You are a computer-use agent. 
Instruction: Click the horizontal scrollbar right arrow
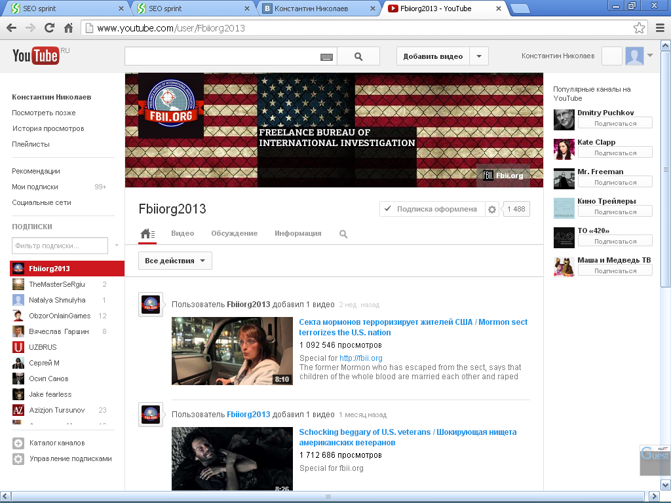pos(655,496)
